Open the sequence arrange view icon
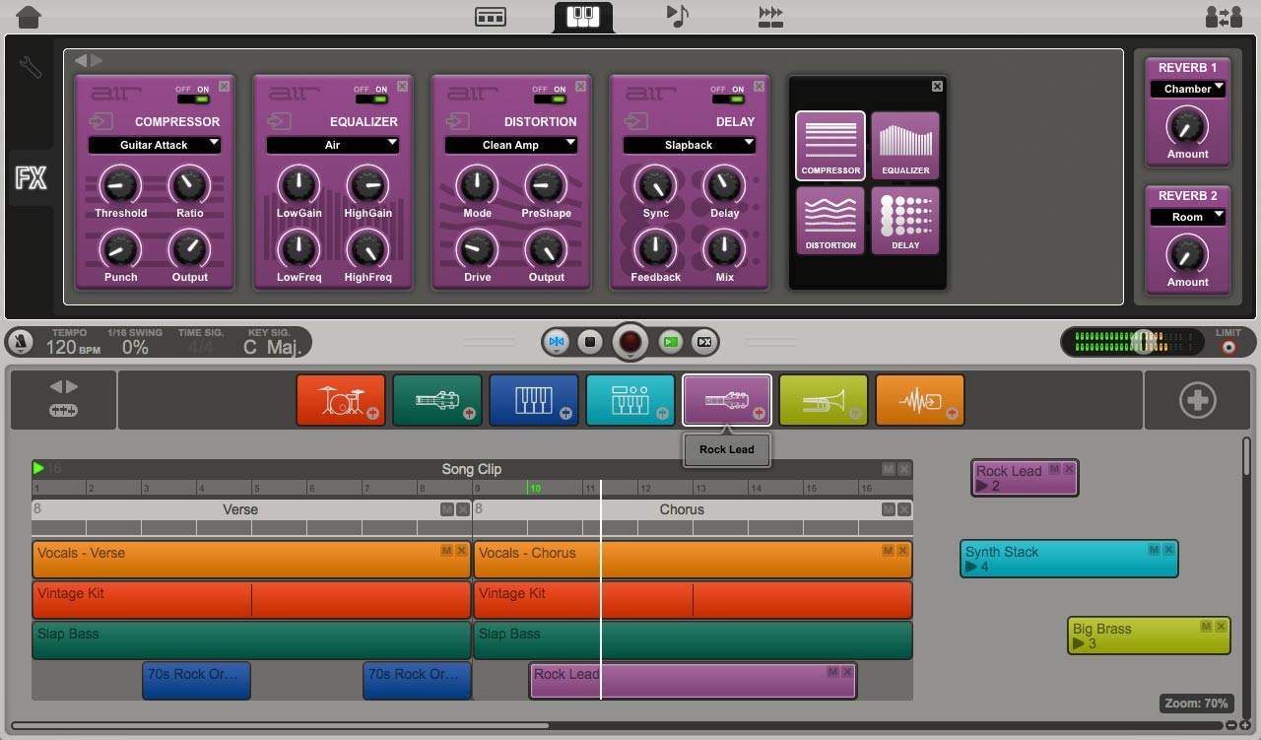 pos(771,16)
